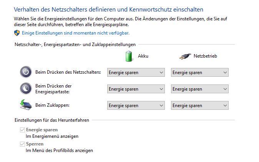Click the power button icon
The image size is (259, 162).
26,72
